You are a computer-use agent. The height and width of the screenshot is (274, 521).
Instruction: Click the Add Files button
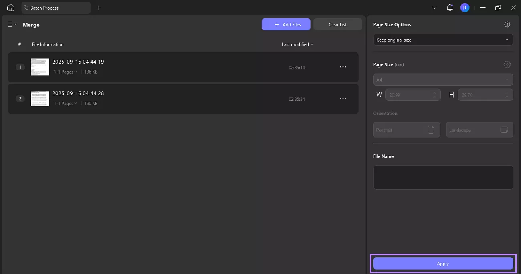(x=286, y=24)
